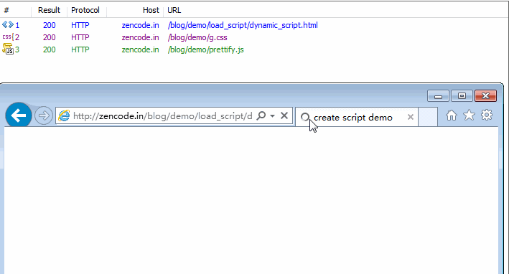Go back with the blue Back arrow
Image resolution: width=509 pixels, height=274 pixels.
(19, 115)
